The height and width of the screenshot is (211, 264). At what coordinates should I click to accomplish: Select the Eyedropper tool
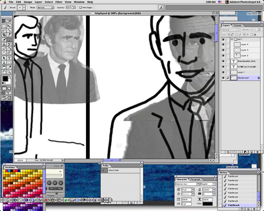pos(9,68)
